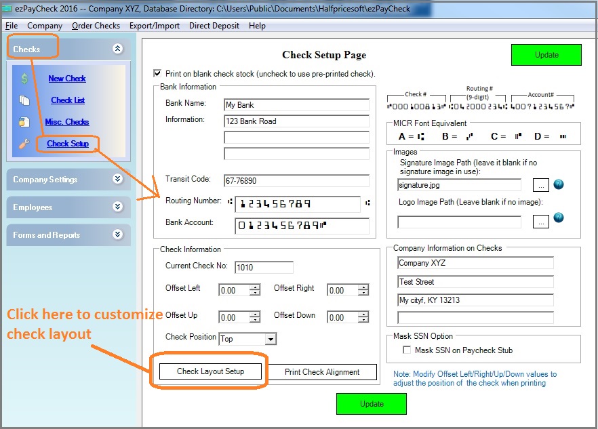Browse for signature image file
Viewport: 598px width, 429px height.
(540, 184)
